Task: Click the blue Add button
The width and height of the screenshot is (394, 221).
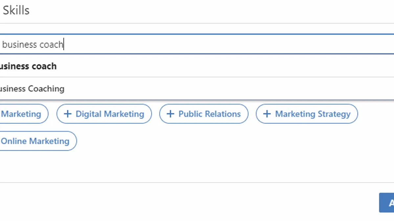Action: pyautogui.click(x=387, y=203)
